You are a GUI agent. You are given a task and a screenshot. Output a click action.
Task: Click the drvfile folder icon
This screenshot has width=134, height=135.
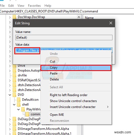15,75
